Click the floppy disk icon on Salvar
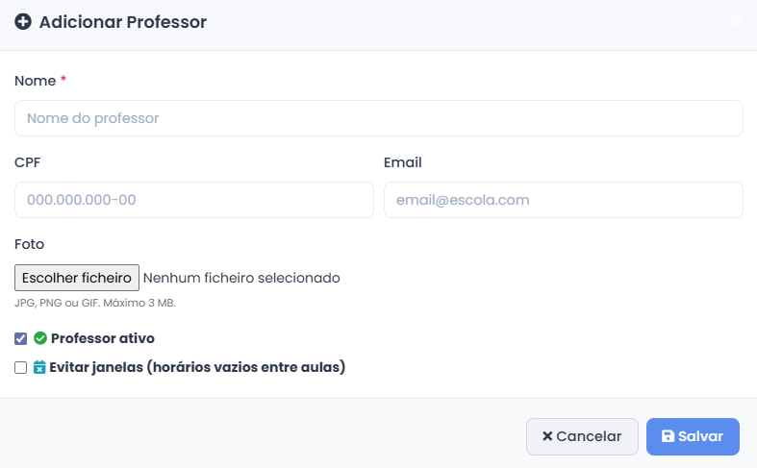 point(668,436)
